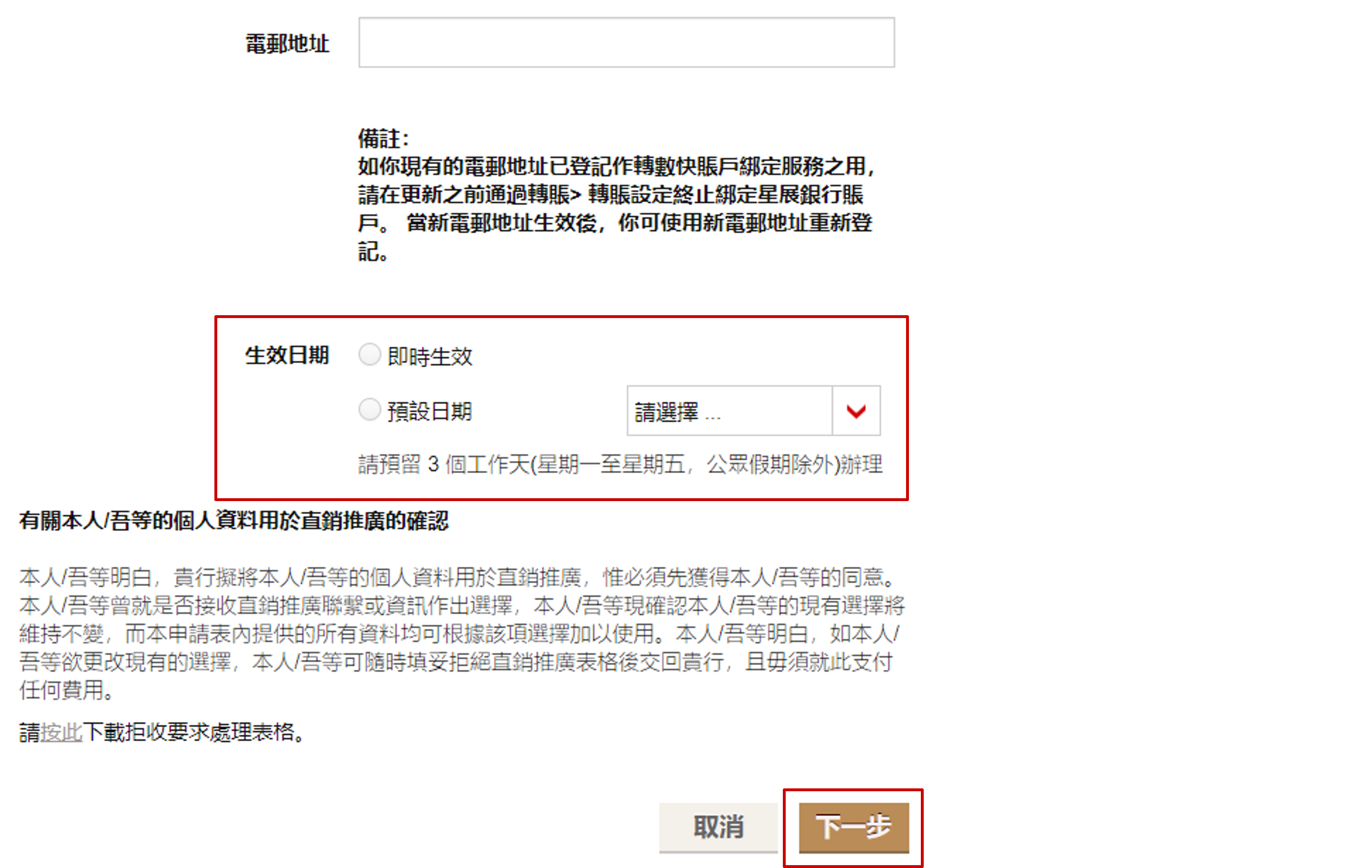Click the 轉賬設定 line in the note
The width and height of the screenshot is (1371, 868).
point(611,195)
